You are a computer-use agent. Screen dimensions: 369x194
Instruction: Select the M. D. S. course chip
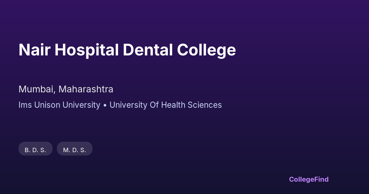click(74, 150)
